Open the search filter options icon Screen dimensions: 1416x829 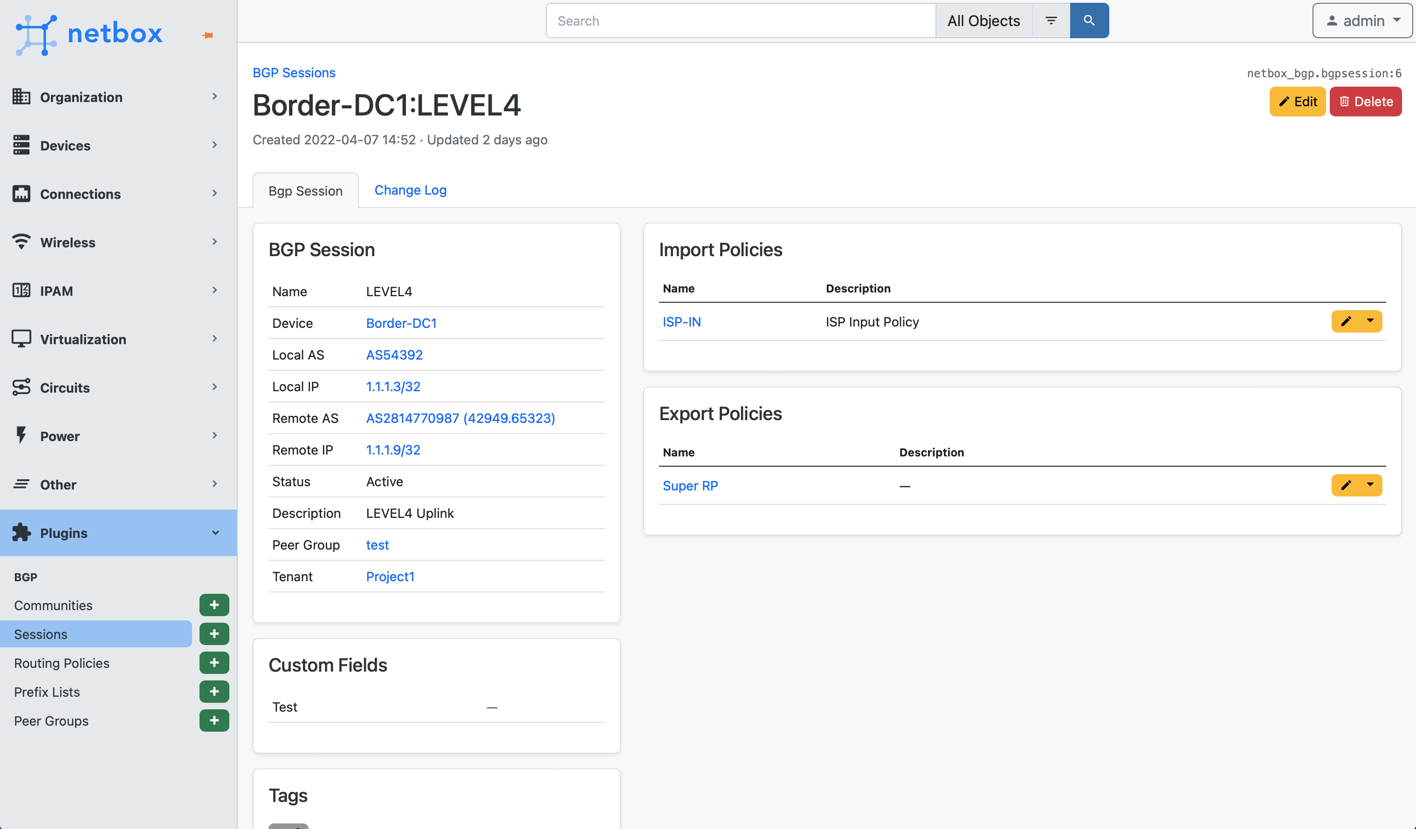tap(1051, 21)
